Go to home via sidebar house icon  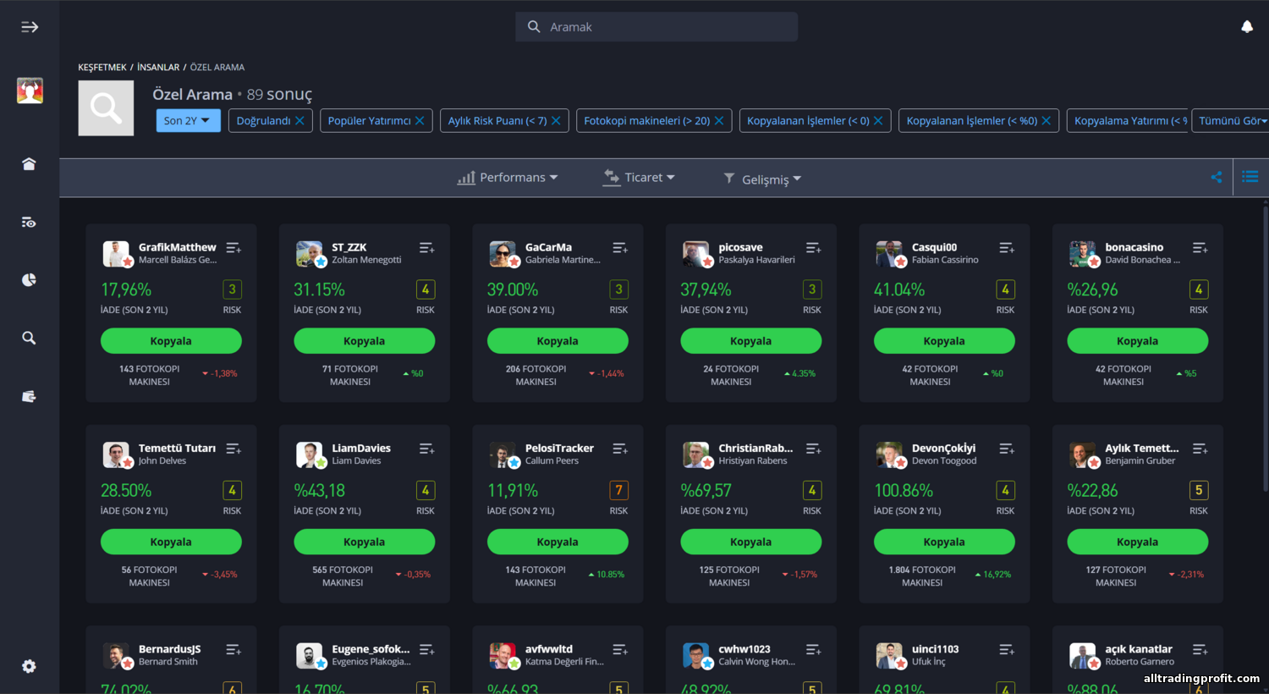click(29, 164)
